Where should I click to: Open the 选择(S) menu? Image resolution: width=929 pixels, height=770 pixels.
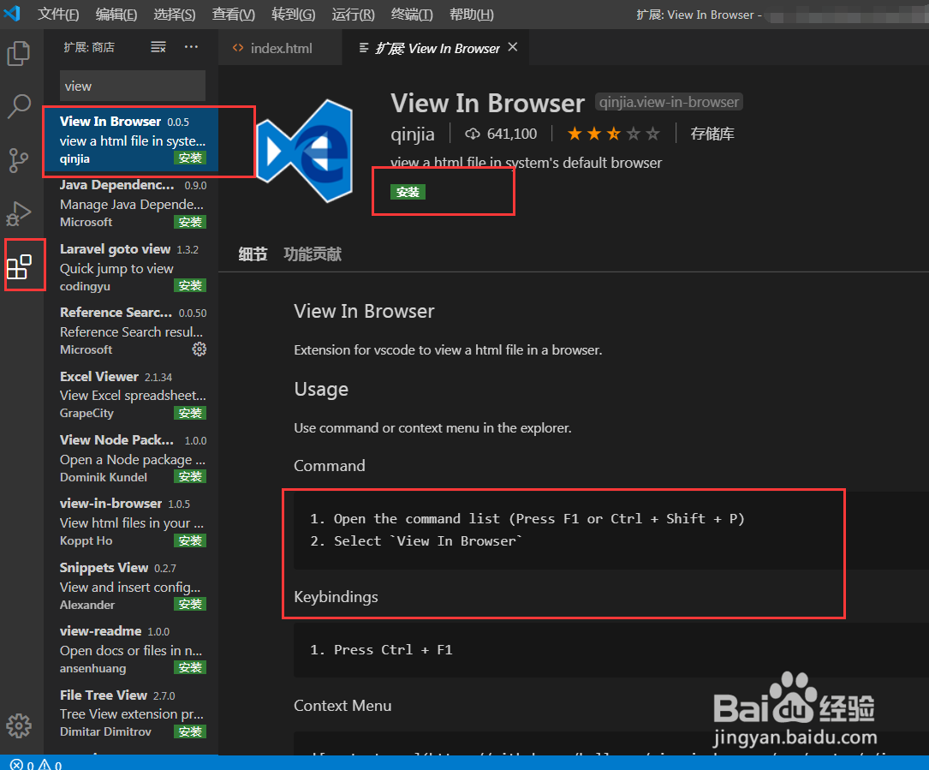coord(174,15)
